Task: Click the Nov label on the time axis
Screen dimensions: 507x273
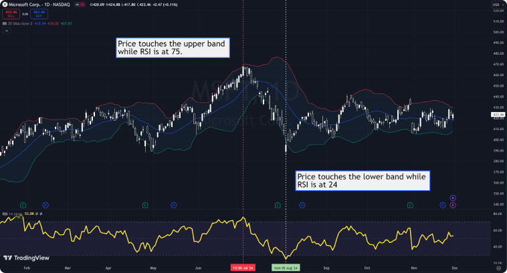Action: click(414, 268)
